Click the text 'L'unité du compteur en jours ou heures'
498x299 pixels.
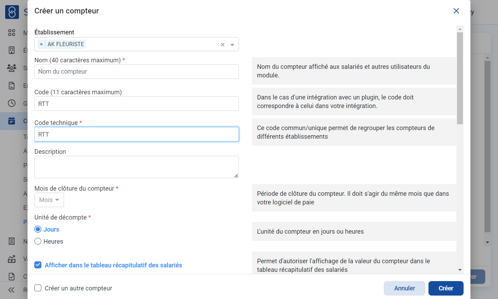tap(310, 232)
